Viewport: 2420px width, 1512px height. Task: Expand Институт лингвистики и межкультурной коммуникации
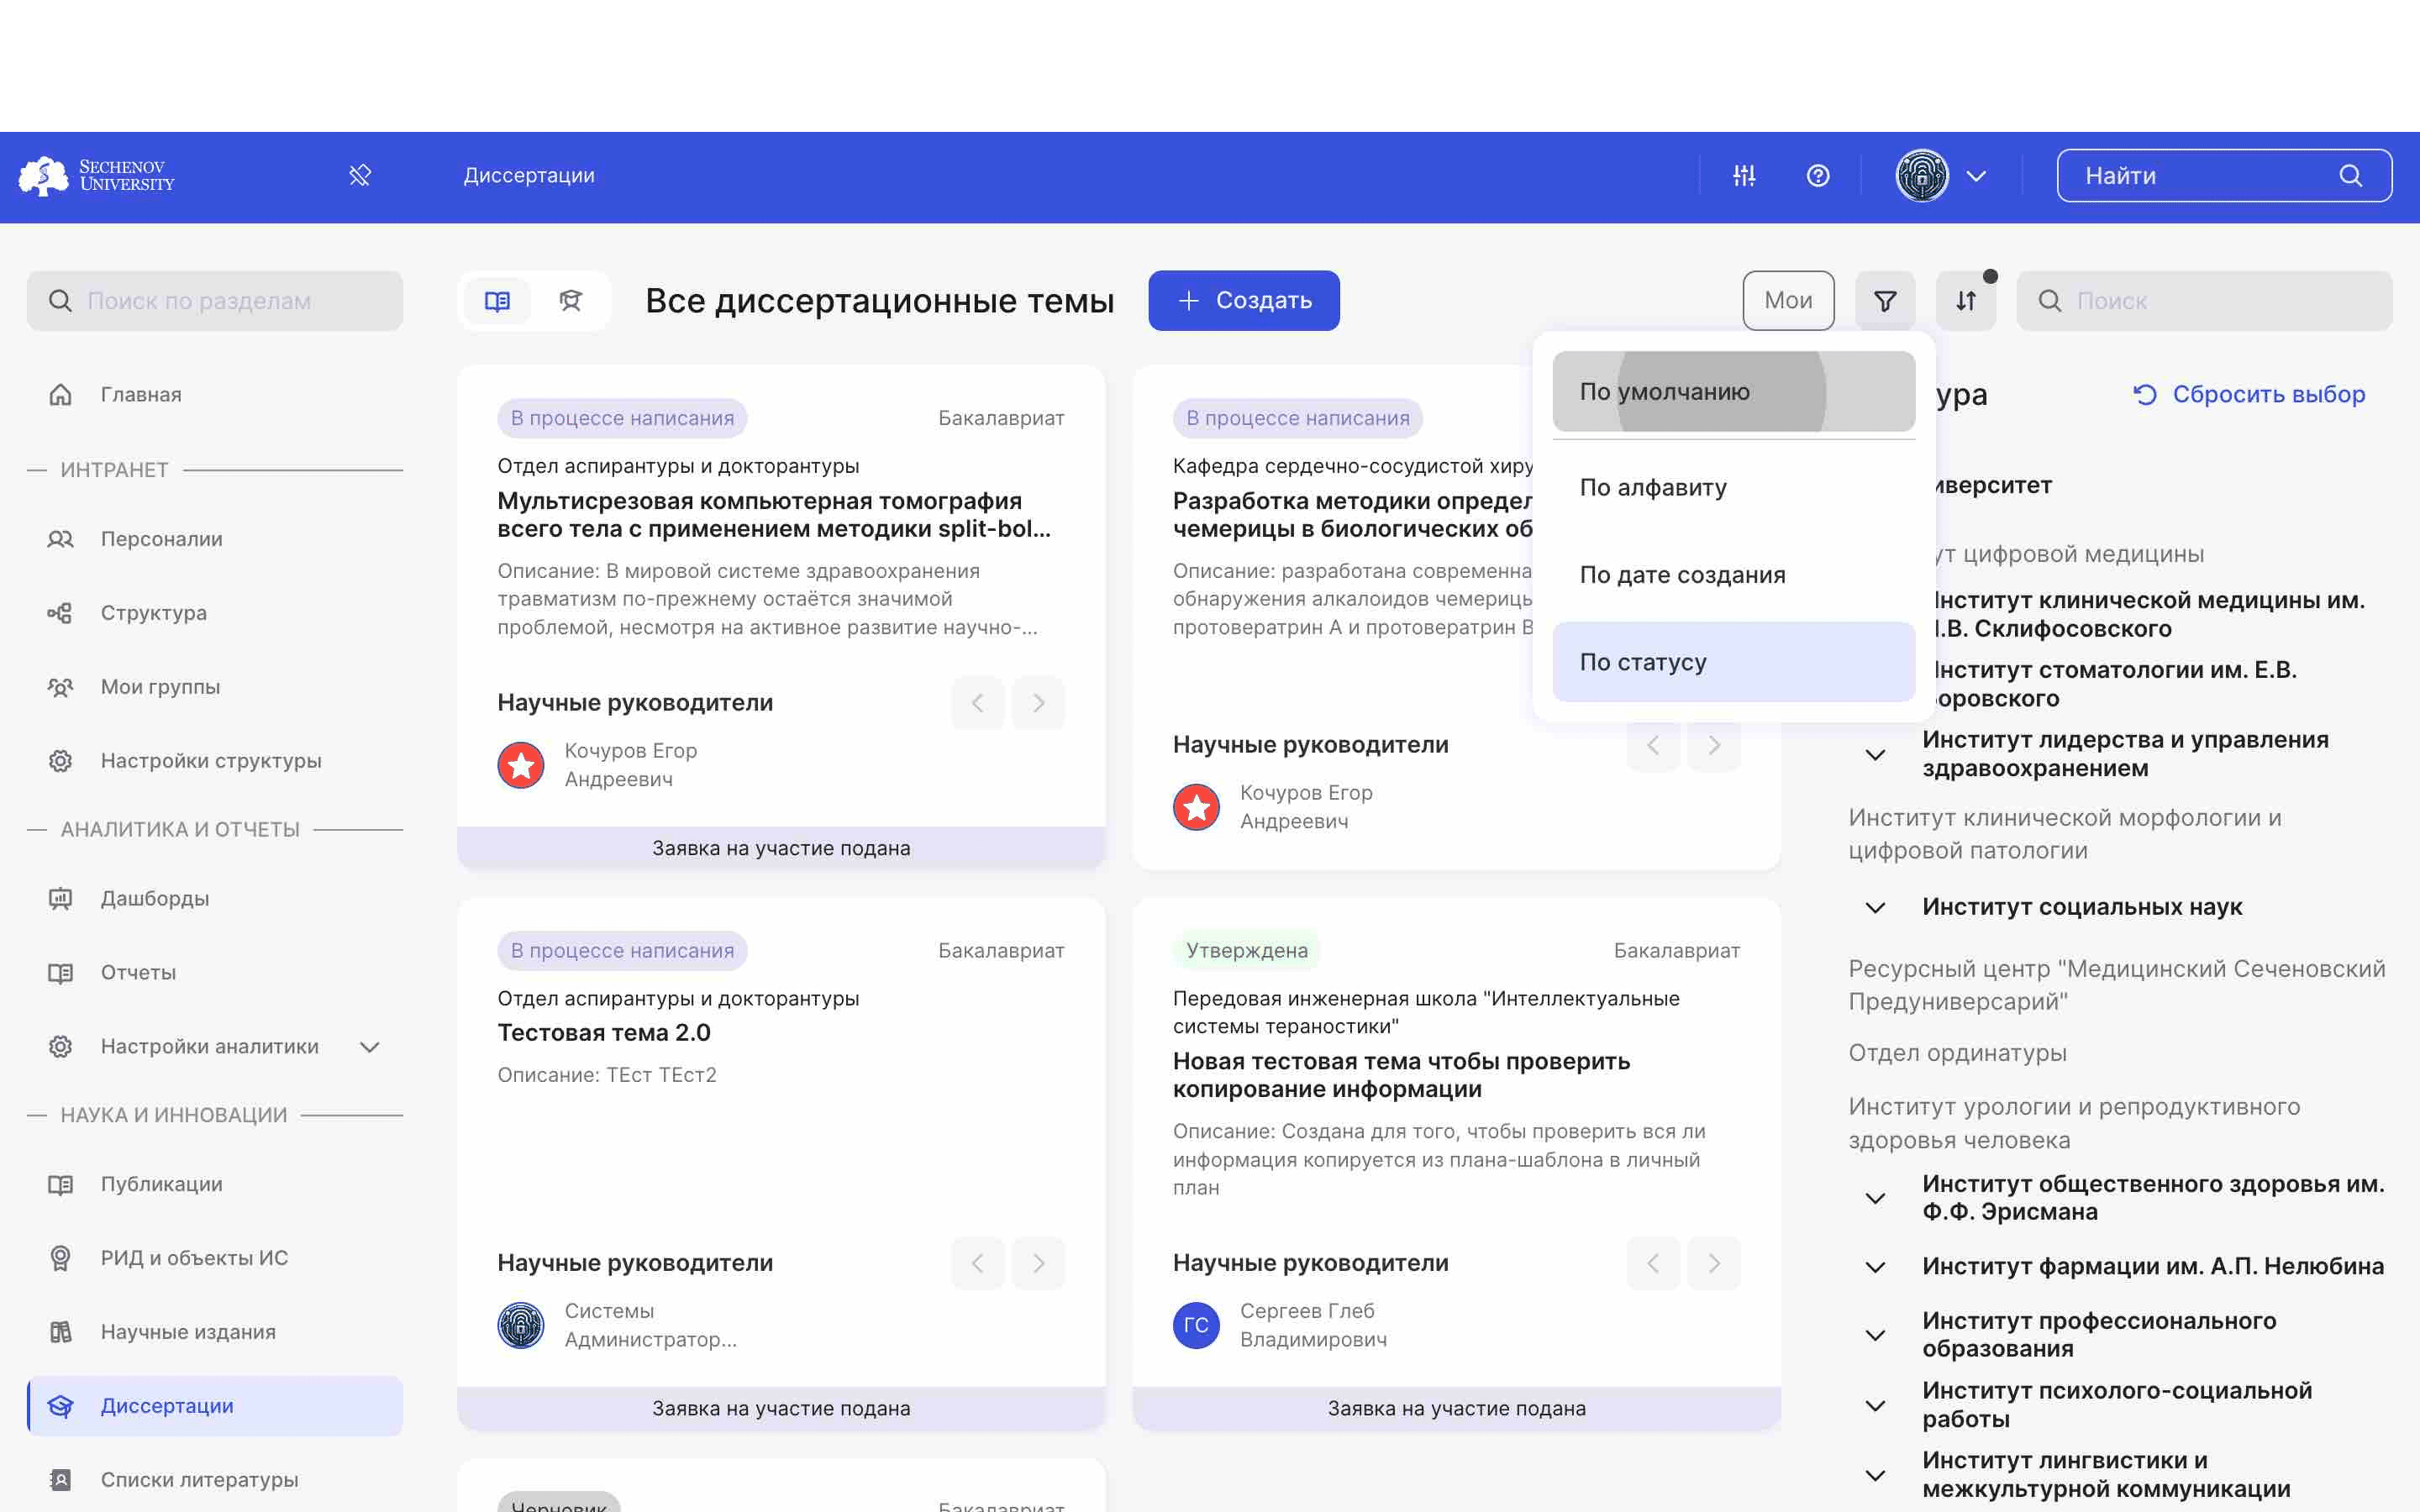(x=1875, y=1475)
